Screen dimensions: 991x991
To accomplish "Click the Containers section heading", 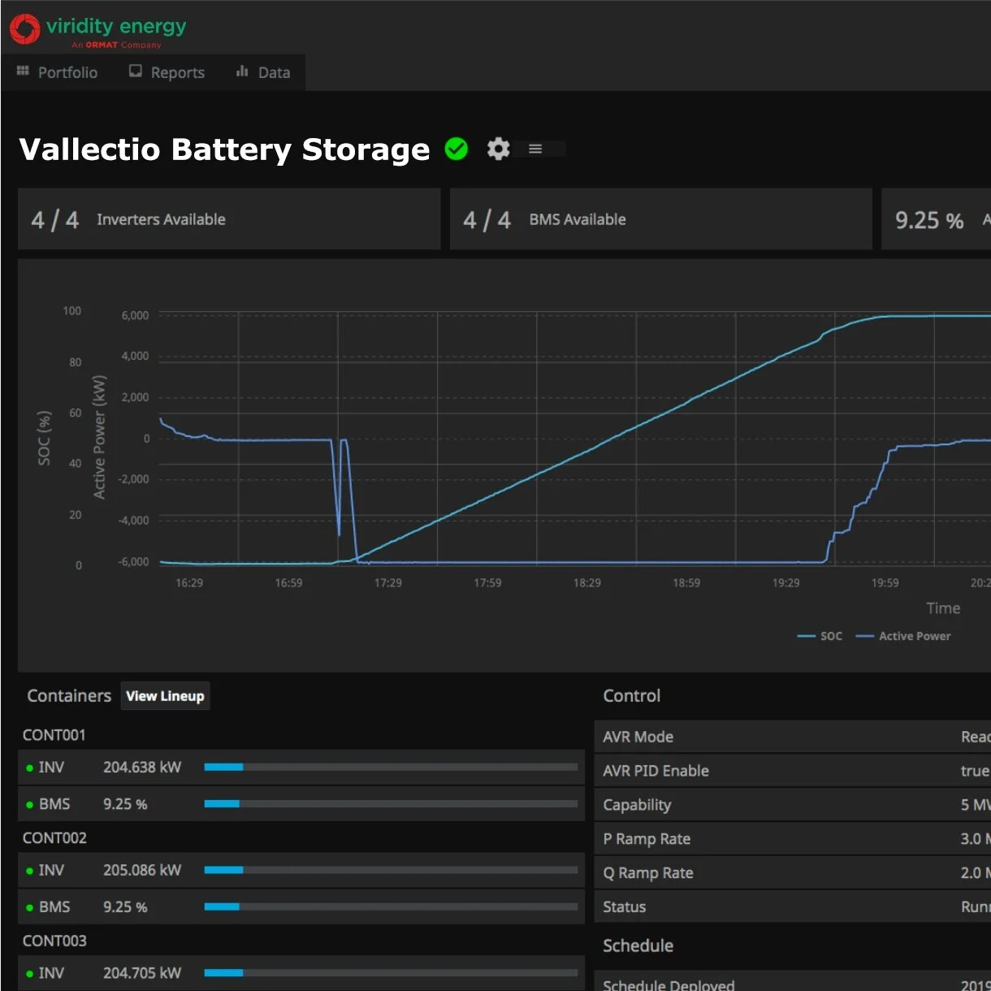I will tap(69, 696).
